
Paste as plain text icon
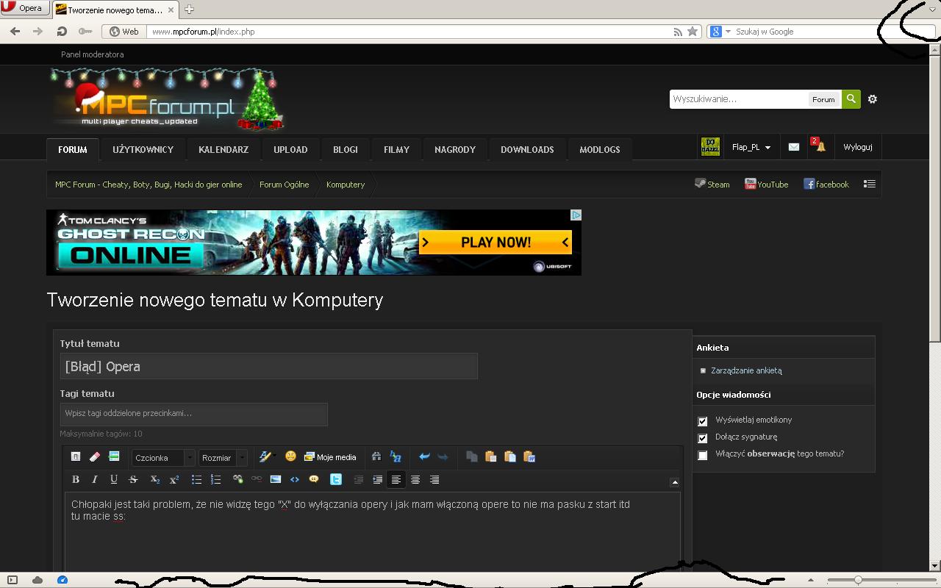[510, 456]
